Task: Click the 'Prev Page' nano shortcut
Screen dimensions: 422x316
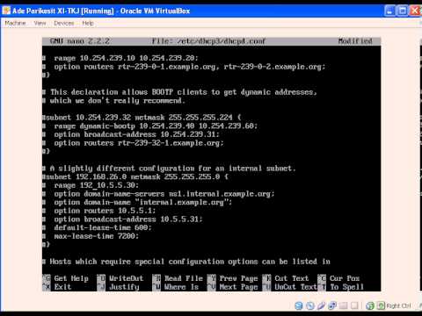Action: coord(238,278)
